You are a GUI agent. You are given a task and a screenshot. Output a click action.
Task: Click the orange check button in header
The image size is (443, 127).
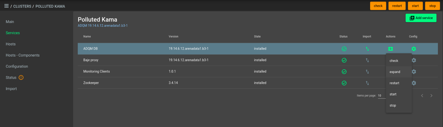coord(378,6)
